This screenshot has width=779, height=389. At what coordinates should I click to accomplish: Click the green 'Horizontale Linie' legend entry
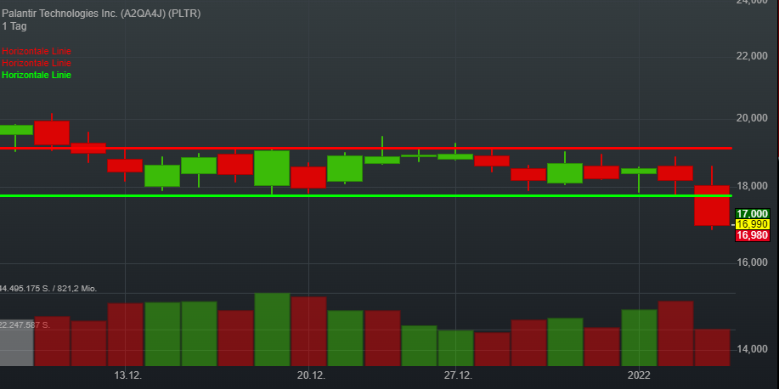[x=37, y=75]
